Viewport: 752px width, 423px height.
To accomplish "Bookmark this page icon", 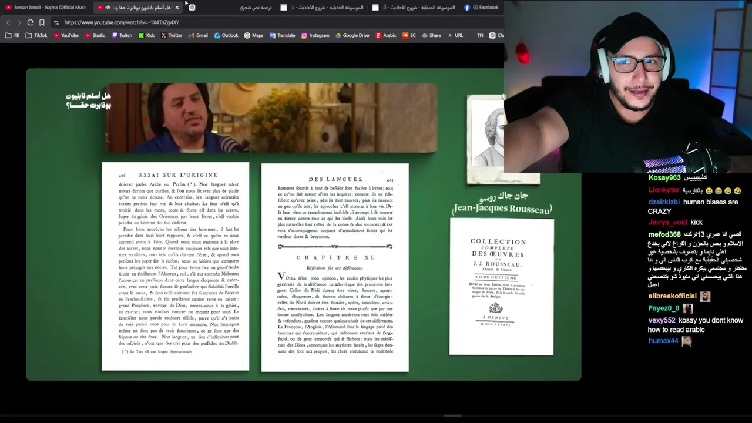I will [42, 22].
